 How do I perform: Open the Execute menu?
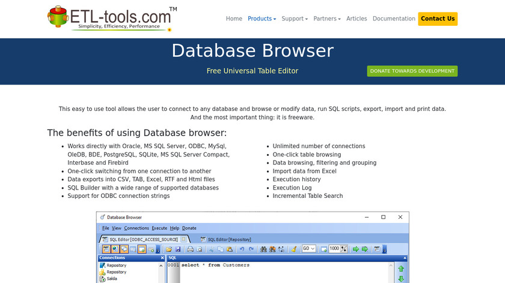coord(159,228)
